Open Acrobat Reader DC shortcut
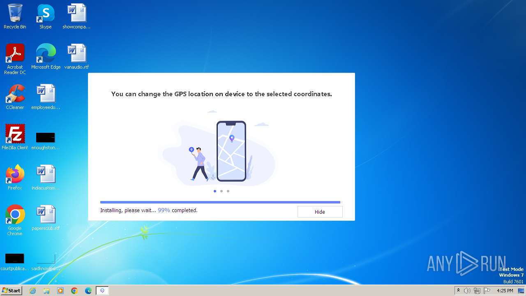The height and width of the screenshot is (296, 526). (15, 59)
